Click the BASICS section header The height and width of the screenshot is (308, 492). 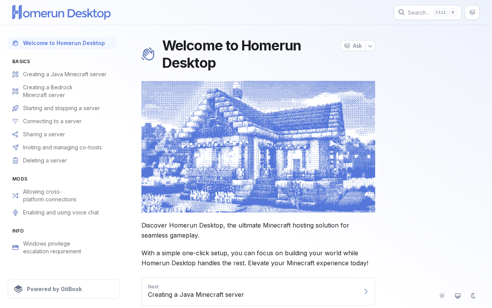(21, 62)
